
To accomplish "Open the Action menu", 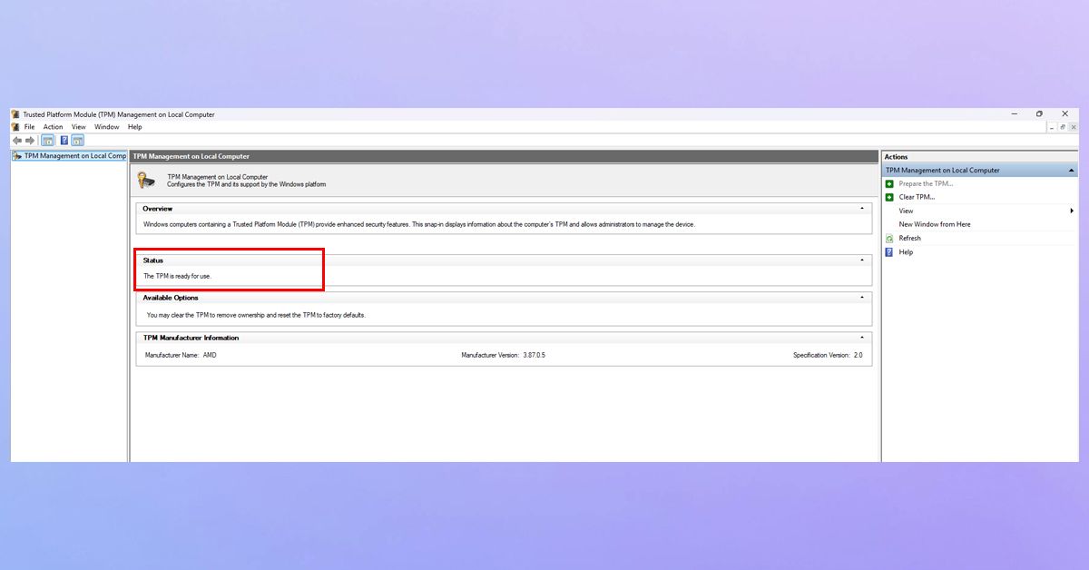I will (53, 127).
